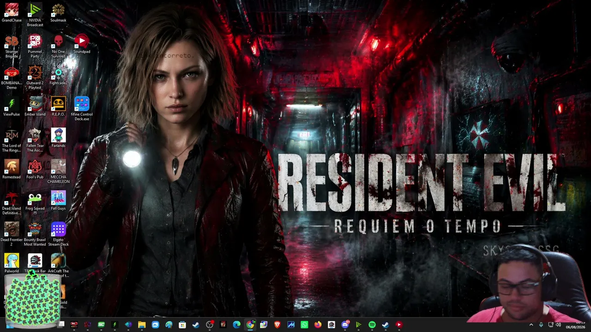Open Microsoft Store from the taskbar

coord(182,325)
